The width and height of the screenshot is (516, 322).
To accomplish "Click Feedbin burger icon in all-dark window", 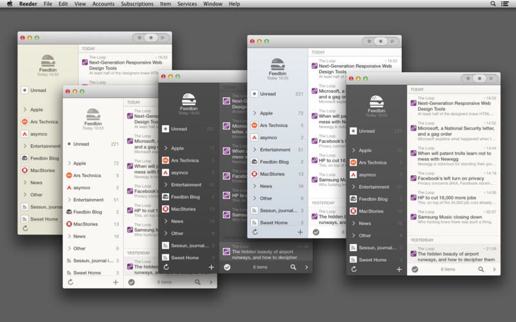I will tap(189, 99).
